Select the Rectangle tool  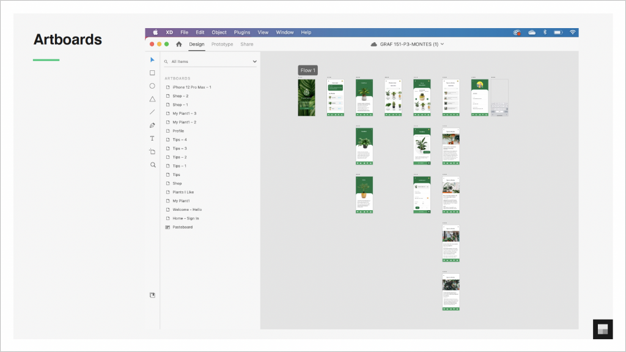(x=152, y=73)
